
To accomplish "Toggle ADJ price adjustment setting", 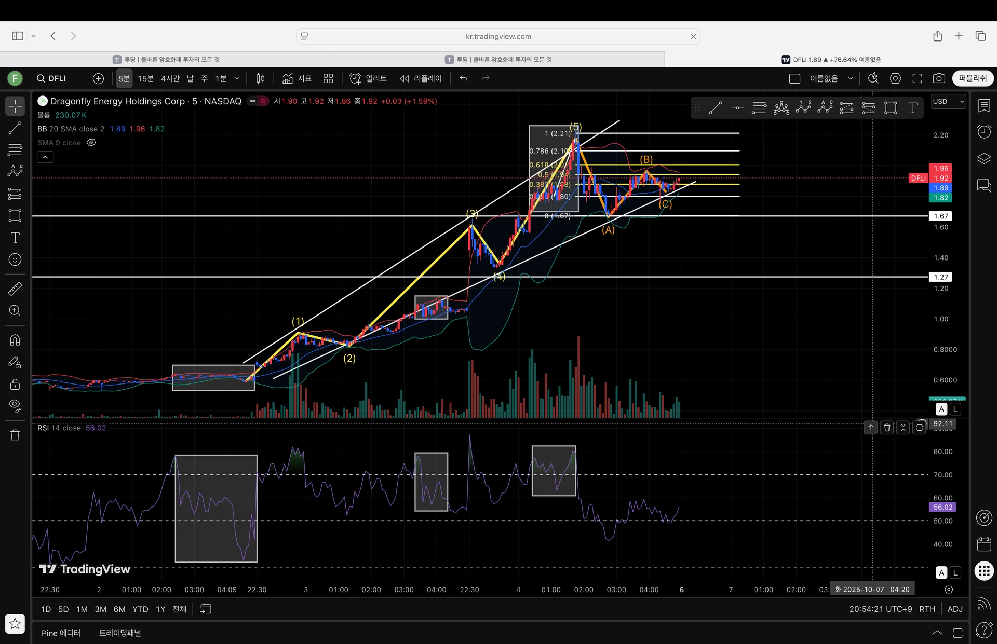I will pos(955,609).
